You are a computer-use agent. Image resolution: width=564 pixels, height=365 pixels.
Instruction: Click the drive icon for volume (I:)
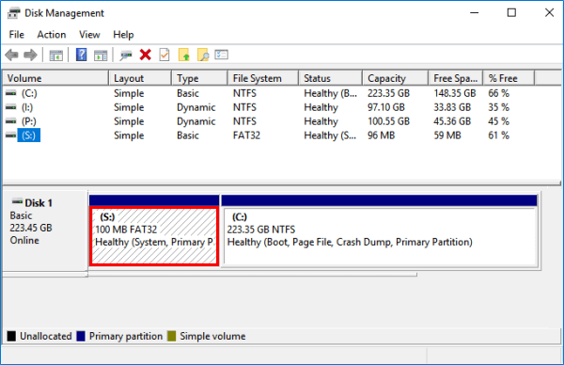(x=11, y=107)
